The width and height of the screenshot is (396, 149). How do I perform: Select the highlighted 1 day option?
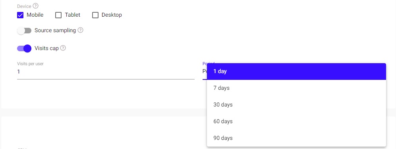point(296,72)
